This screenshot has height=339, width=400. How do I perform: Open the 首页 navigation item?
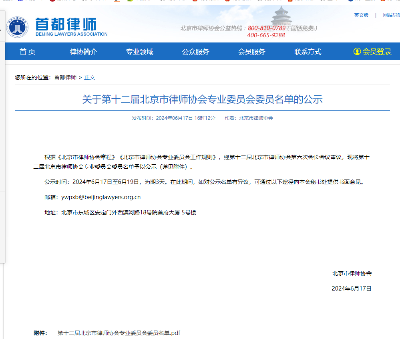pos(28,52)
